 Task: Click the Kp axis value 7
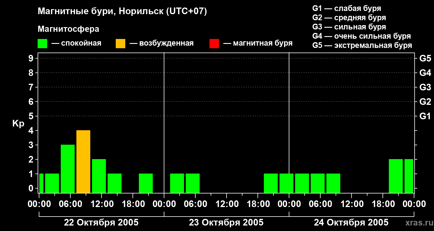point(32,87)
